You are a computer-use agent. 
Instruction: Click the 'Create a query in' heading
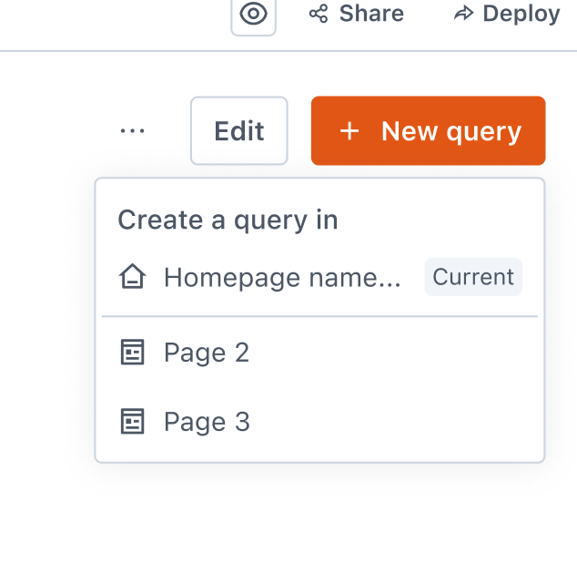[228, 220]
